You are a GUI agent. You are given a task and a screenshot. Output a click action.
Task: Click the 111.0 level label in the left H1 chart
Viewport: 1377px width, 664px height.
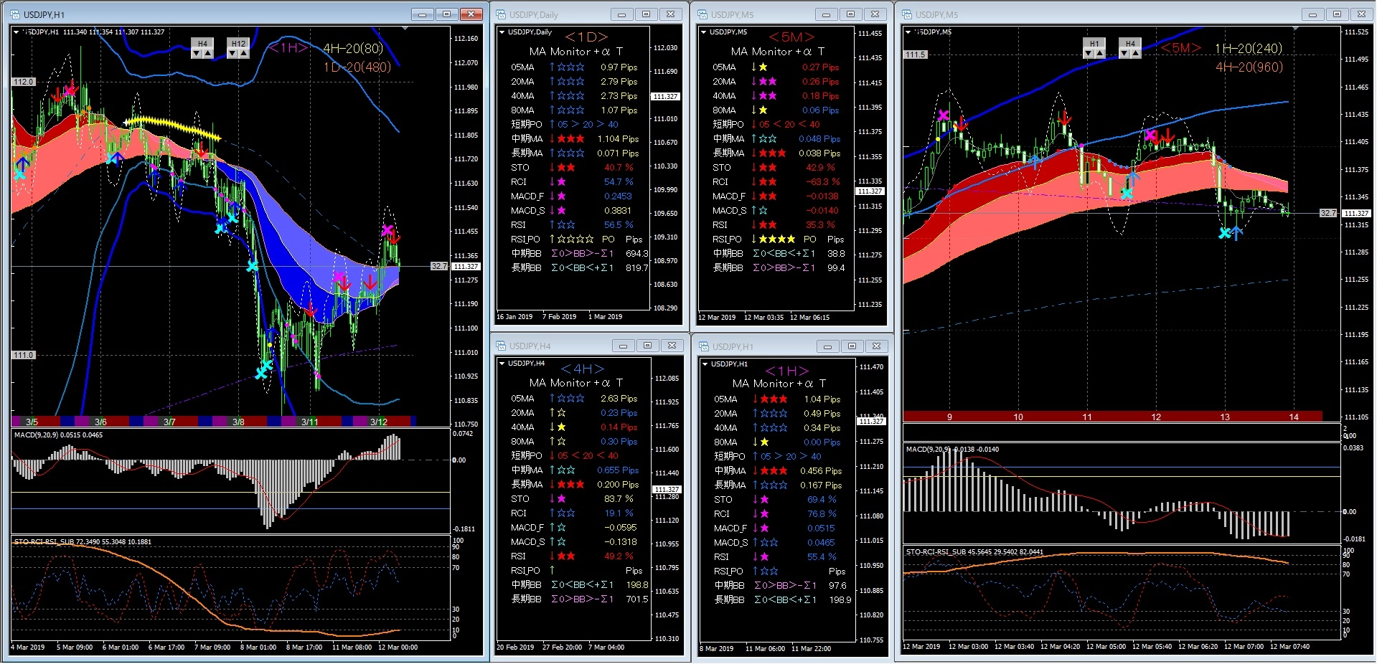(x=23, y=355)
